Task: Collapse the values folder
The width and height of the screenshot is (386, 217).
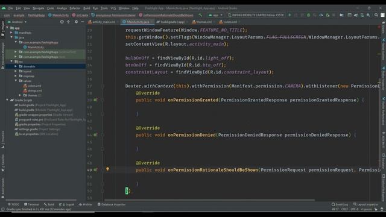Action: click(16, 81)
